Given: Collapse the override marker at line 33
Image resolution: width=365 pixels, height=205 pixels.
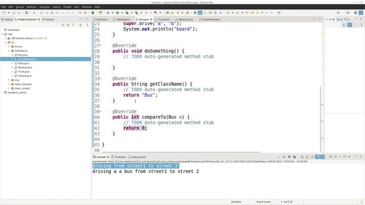Looking at the screenshot, I should click(100, 79).
